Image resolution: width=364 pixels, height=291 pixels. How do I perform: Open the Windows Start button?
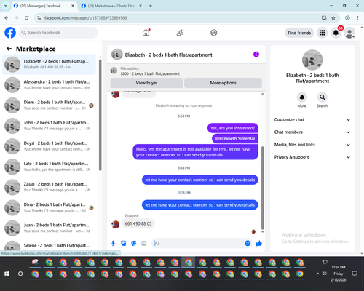pyautogui.click(x=7, y=274)
